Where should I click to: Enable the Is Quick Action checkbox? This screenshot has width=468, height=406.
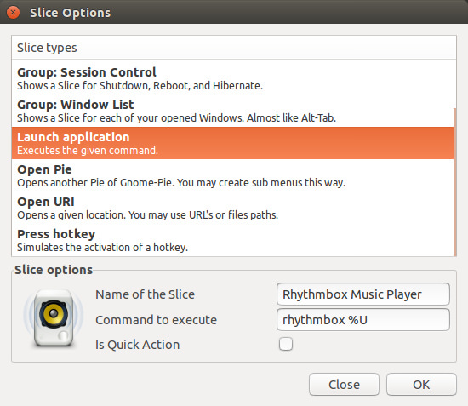click(286, 344)
